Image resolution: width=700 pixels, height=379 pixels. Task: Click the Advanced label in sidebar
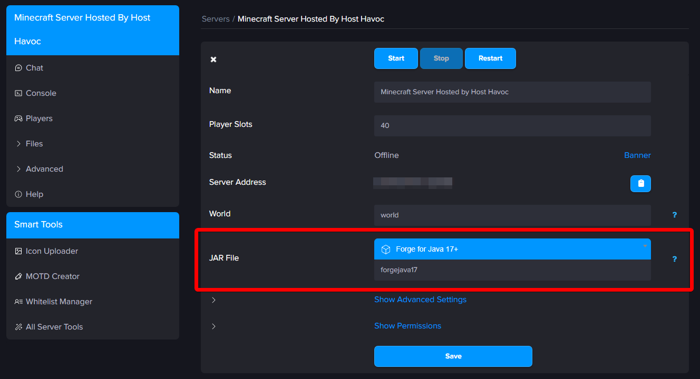click(44, 169)
